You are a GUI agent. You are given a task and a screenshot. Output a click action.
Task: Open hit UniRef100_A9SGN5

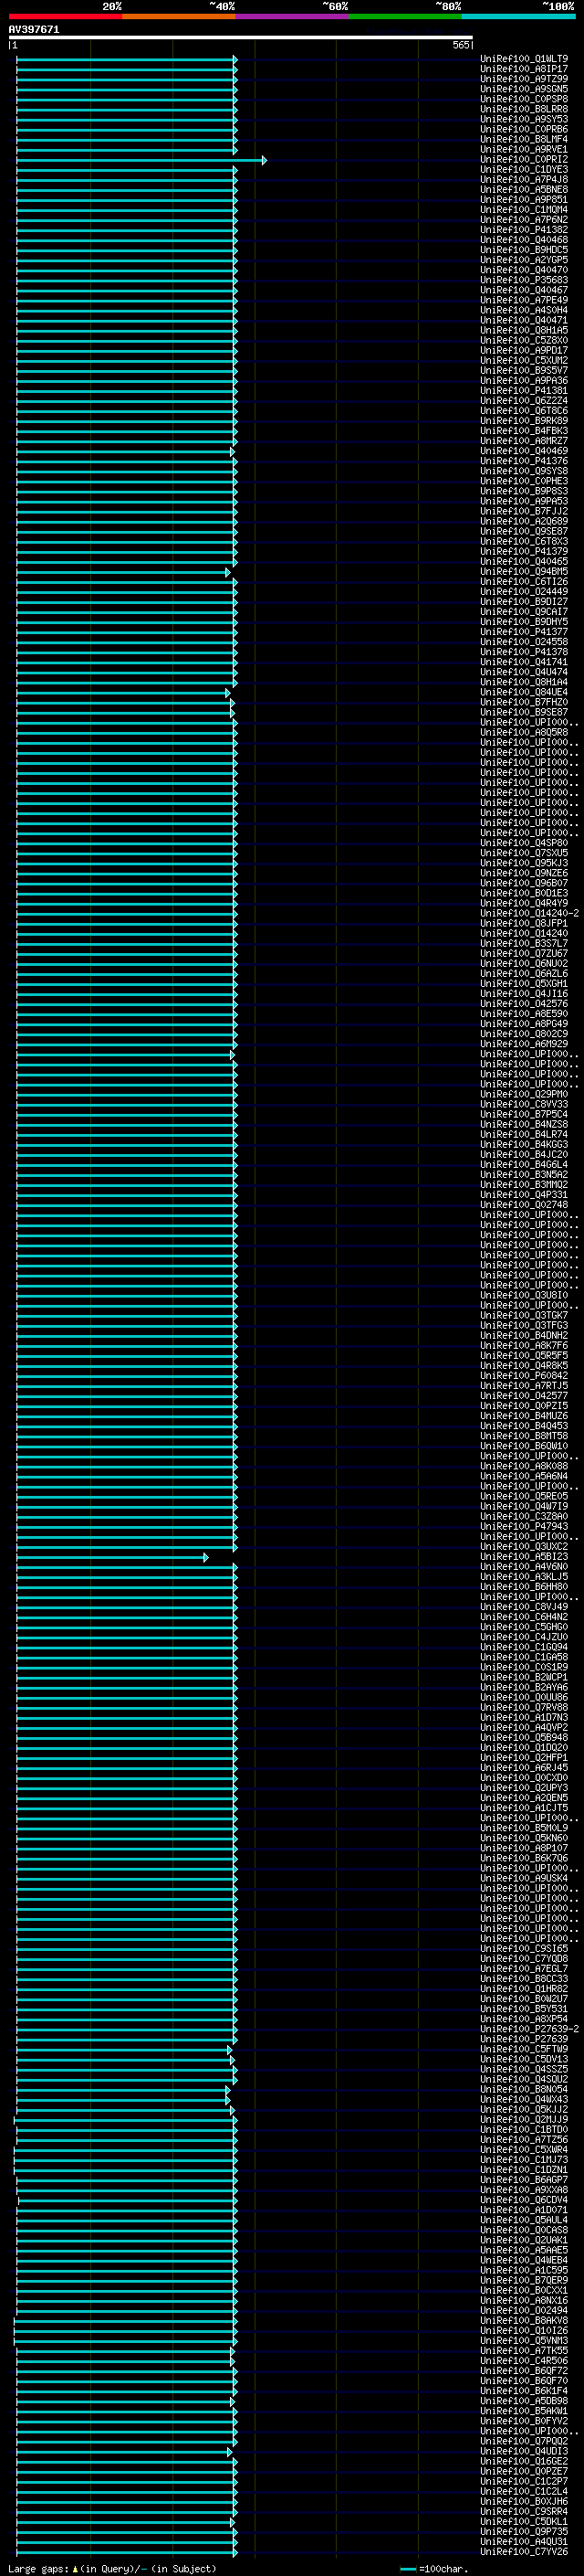point(524,89)
